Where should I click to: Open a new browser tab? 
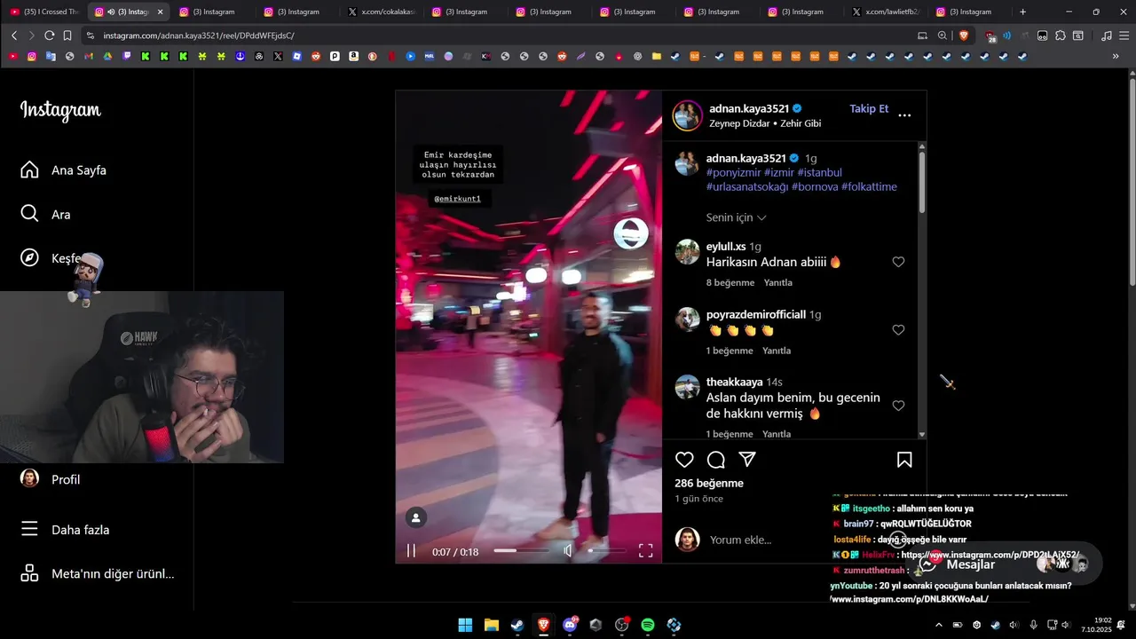coord(1022,12)
